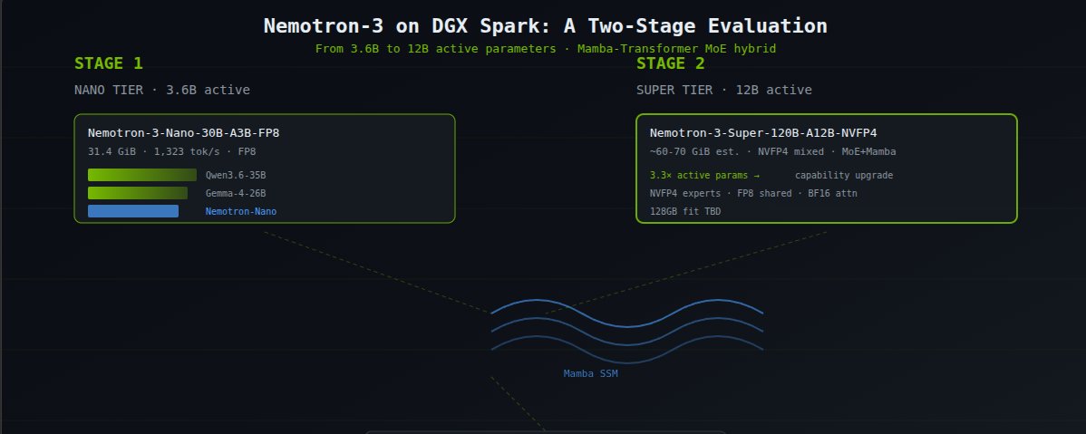1086x434 pixels.
Task: Click 'NVFP4 experts · FP8 shared · BF16 attn' line
Action: coord(753,193)
